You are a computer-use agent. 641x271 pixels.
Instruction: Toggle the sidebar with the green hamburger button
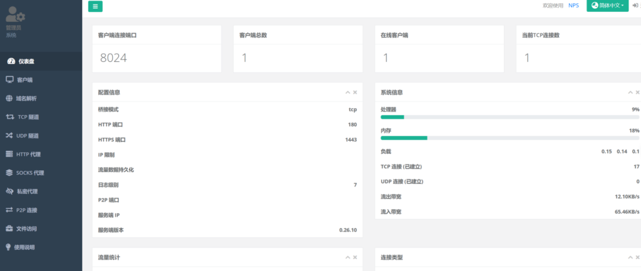(95, 6)
